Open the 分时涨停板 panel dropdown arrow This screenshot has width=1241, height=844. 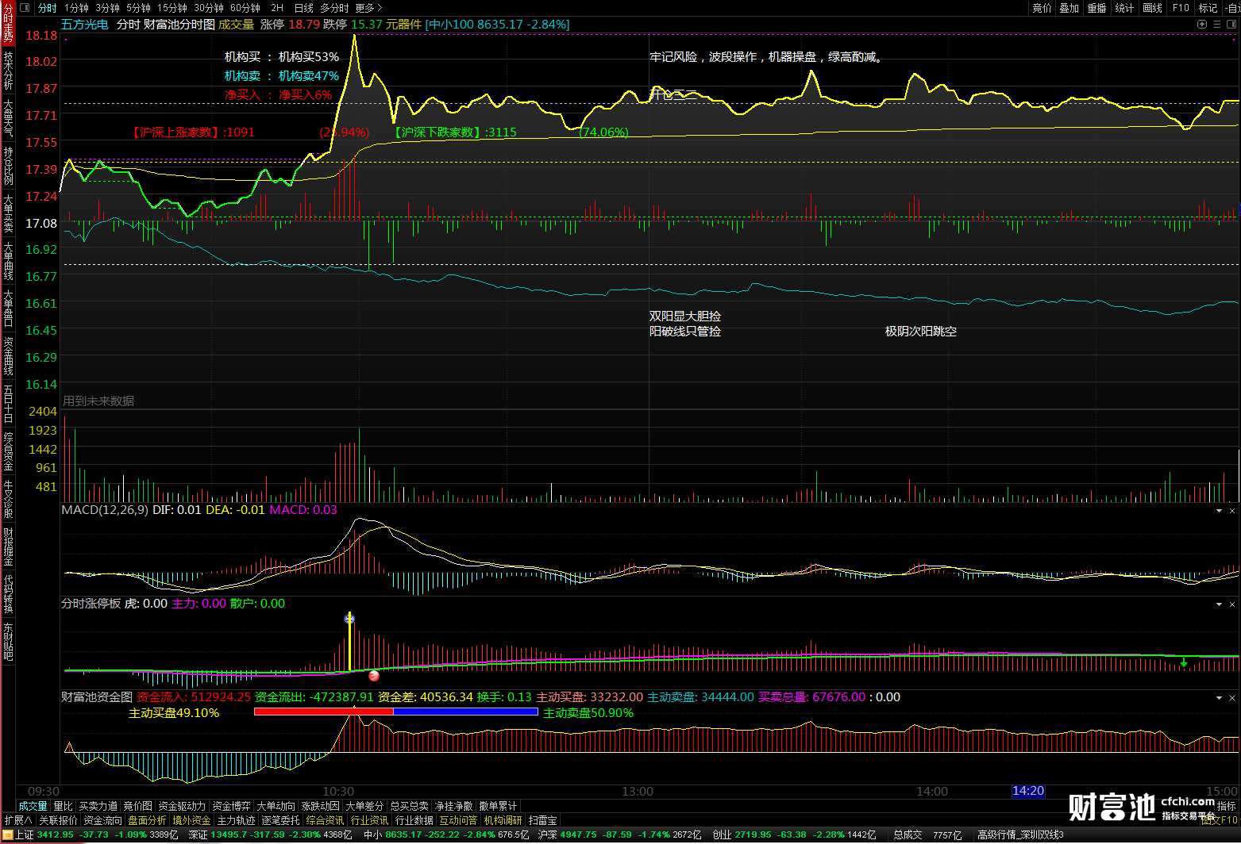pos(1219,604)
